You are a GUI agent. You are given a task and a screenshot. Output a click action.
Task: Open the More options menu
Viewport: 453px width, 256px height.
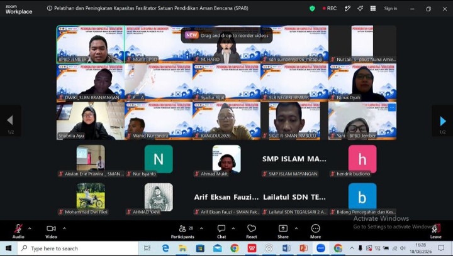pos(315,232)
